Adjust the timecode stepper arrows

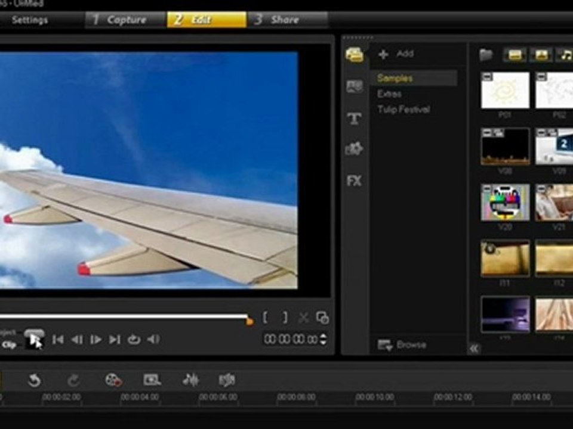[323, 339]
